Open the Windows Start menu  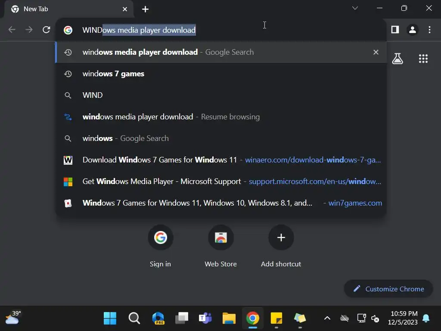[110, 319]
